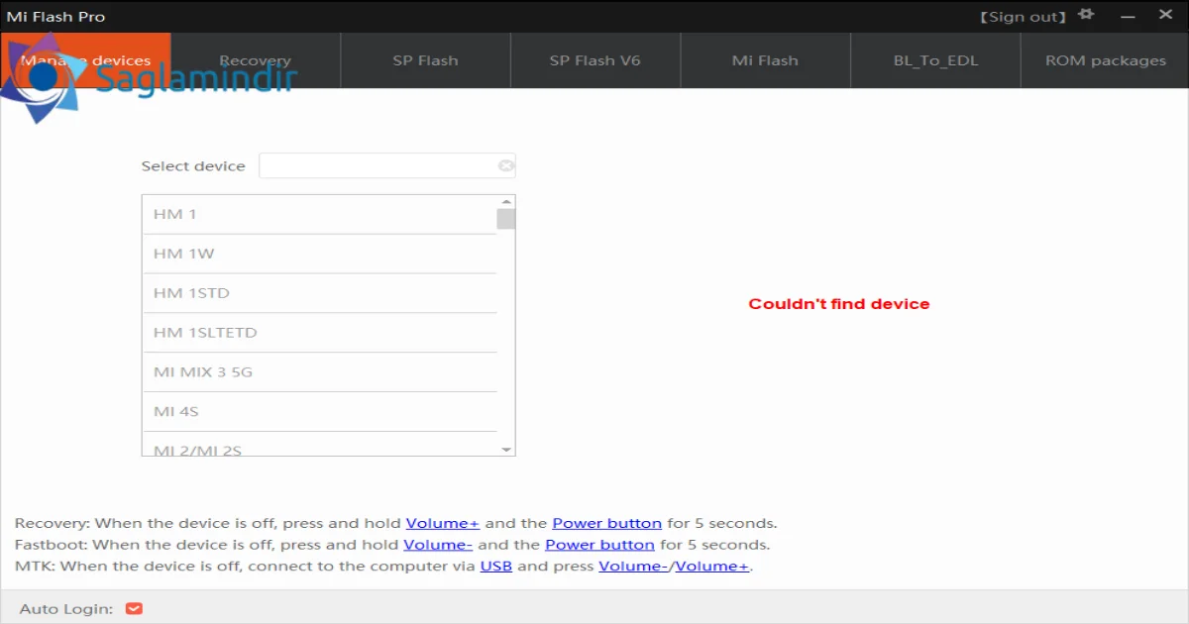Toggle the Auto Login checkbox
The height and width of the screenshot is (624, 1189).
pyautogui.click(x=135, y=608)
